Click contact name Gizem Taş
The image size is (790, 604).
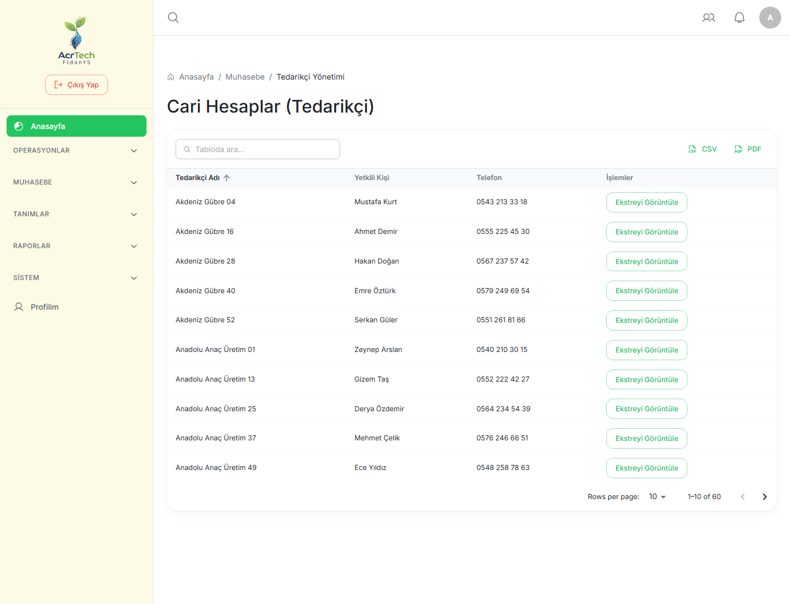click(371, 379)
